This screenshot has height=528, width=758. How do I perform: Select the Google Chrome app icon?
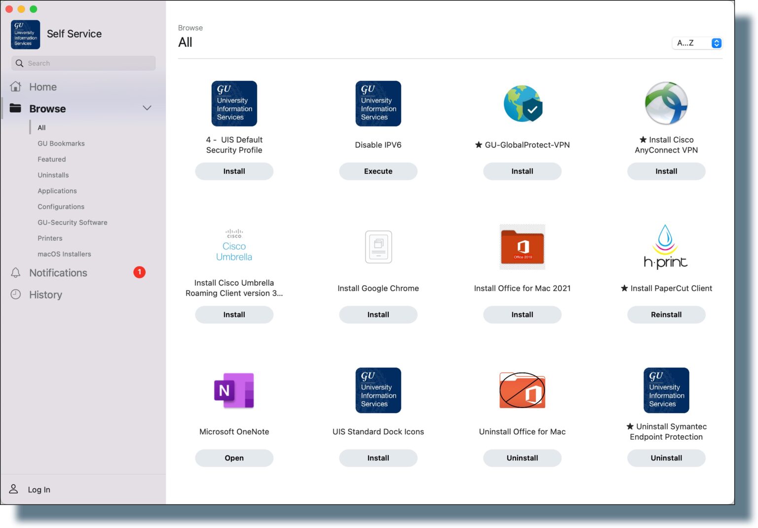(378, 247)
